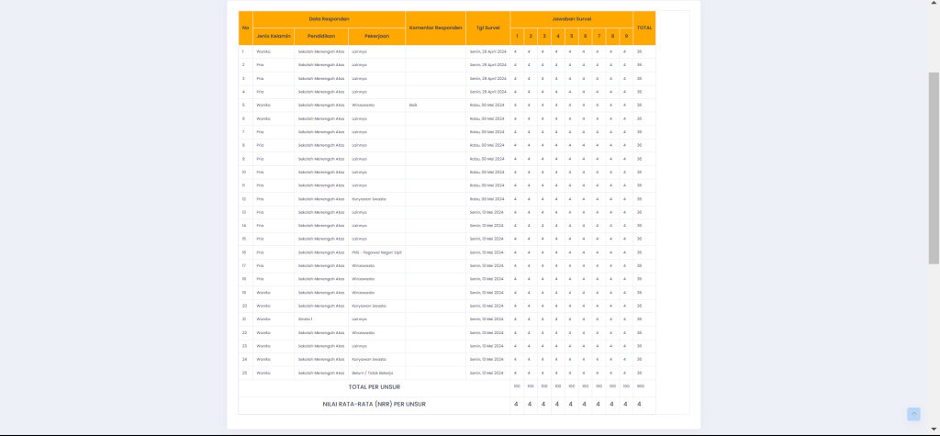Image resolution: width=940 pixels, height=436 pixels.
Task: Select the "Jenis Kelamin" column header
Action: (274, 36)
